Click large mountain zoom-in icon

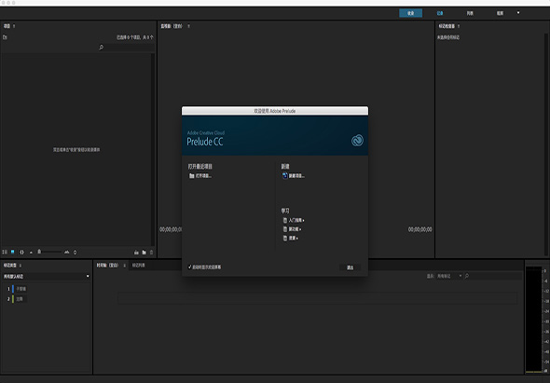(66, 252)
